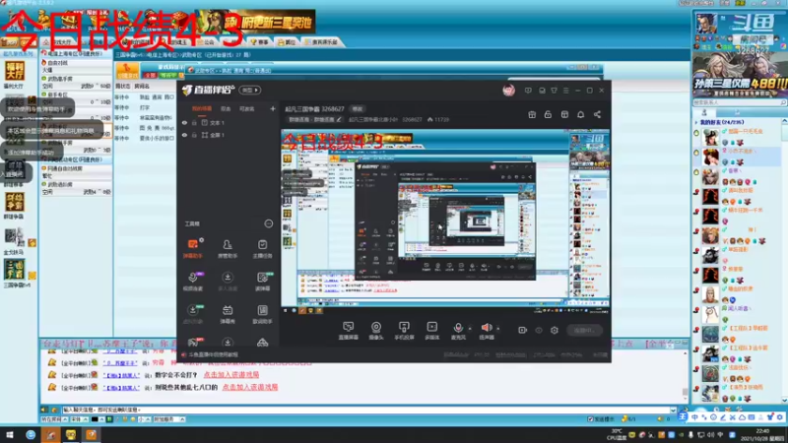
Task: Toggle the preview eye icon beside settings gear
Action: 539,330
